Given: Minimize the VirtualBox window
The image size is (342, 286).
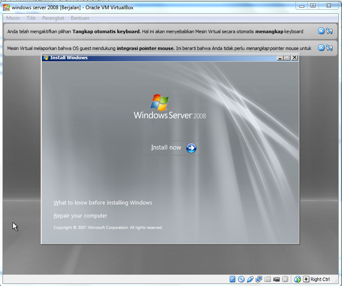Looking at the screenshot, I should [302, 6].
